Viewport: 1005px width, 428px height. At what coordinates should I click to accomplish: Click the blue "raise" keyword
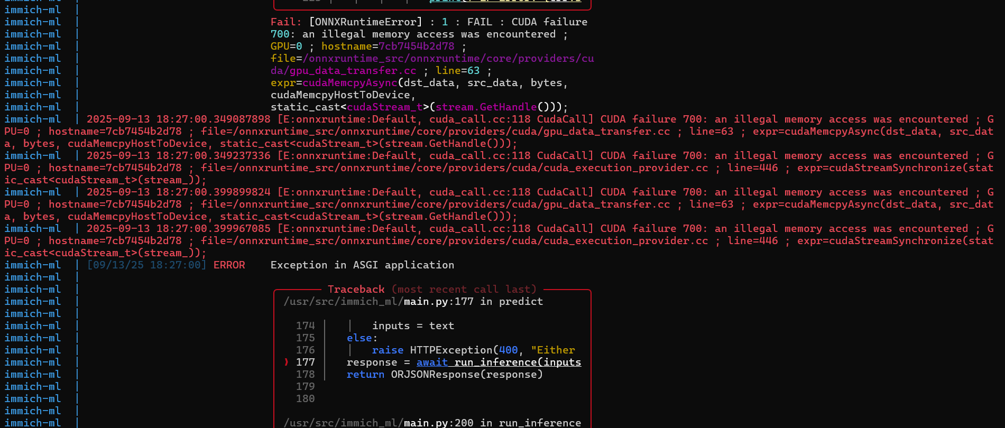pos(388,350)
